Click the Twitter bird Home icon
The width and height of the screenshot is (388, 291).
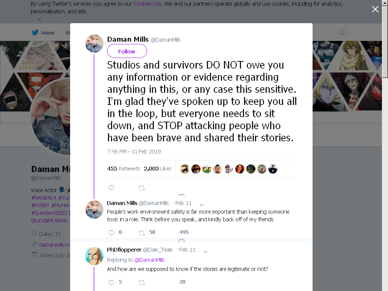point(35,33)
